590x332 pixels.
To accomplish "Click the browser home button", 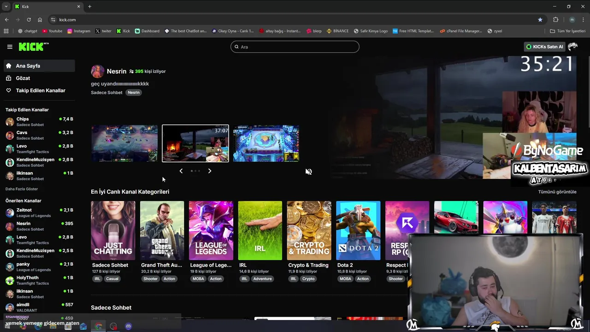I will coord(40,20).
